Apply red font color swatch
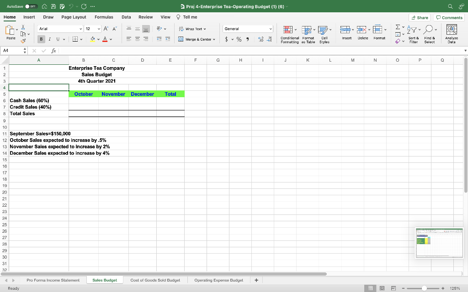 (x=105, y=39)
